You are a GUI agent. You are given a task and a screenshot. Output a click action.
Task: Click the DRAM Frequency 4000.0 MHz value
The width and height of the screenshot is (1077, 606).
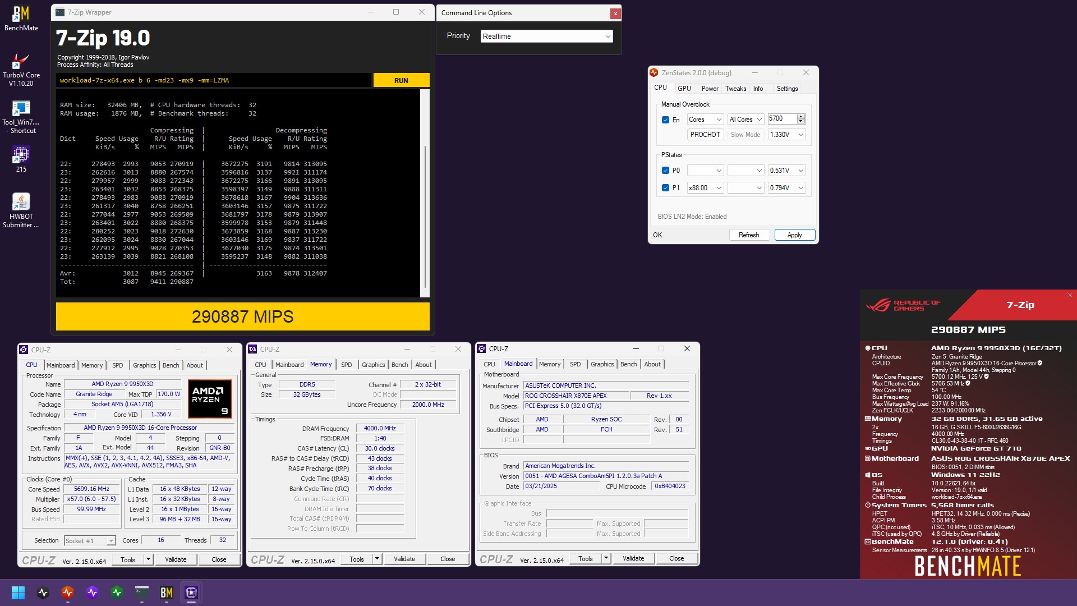(380, 429)
